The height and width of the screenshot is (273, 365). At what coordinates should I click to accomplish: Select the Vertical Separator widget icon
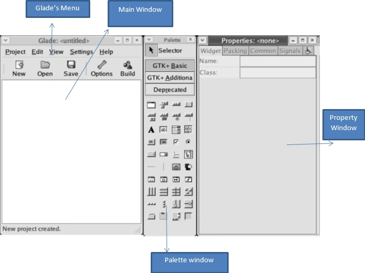click(164, 166)
